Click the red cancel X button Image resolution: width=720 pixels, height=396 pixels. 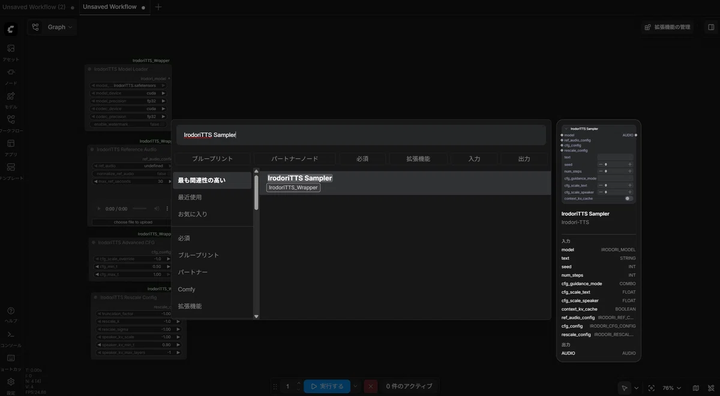[x=371, y=386]
